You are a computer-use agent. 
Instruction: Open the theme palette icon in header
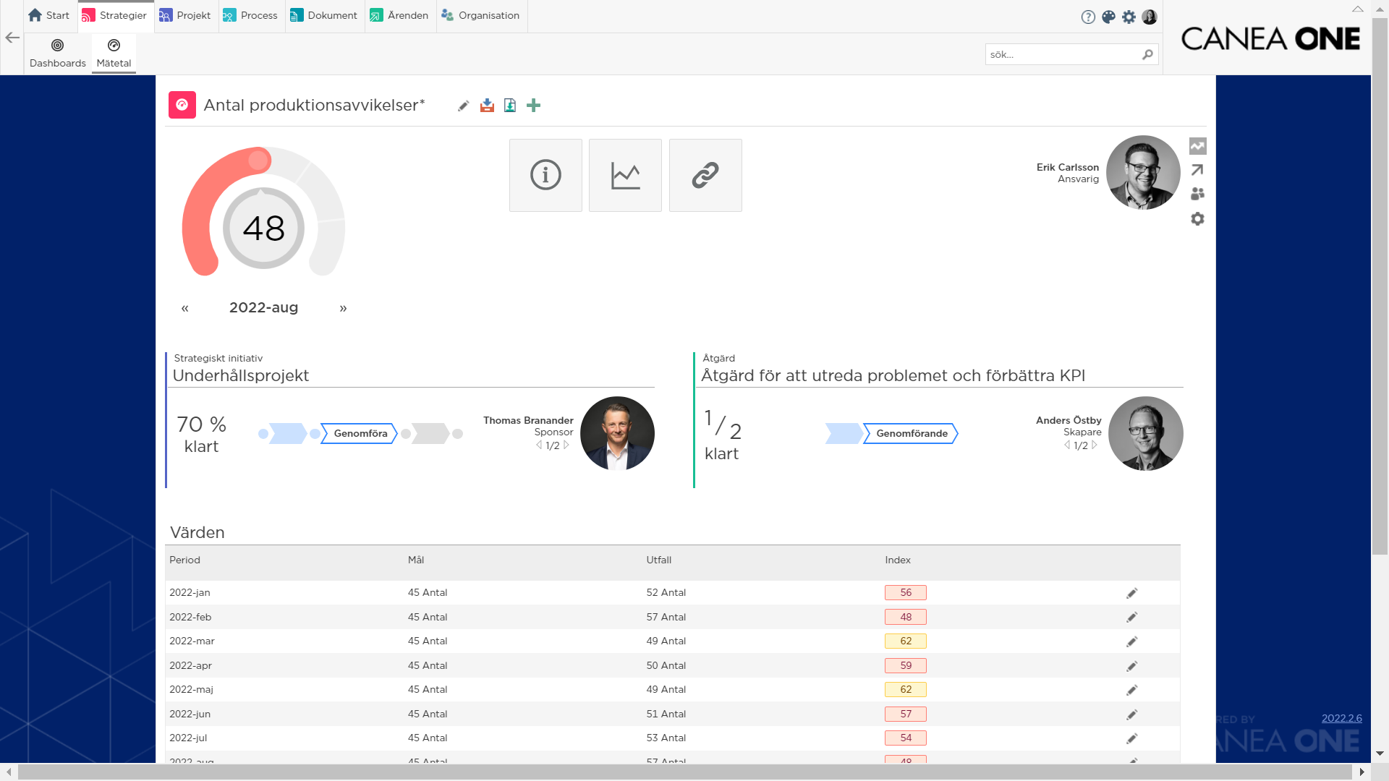click(1108, 17)
